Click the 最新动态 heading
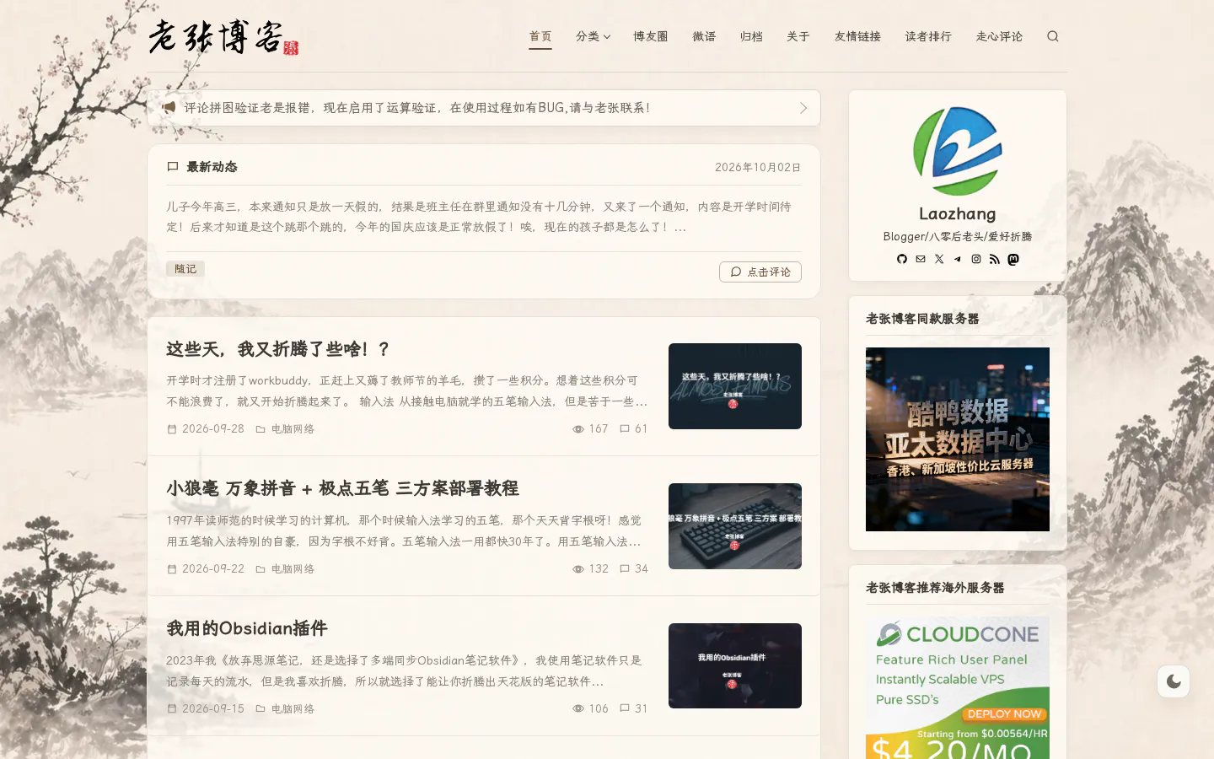The height and width of the screenshot is (759, 1214). point(212,167)
